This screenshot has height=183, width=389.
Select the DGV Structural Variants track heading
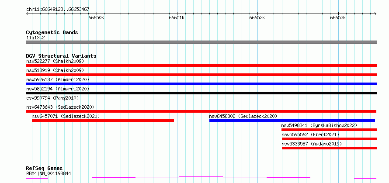[61, 56]
